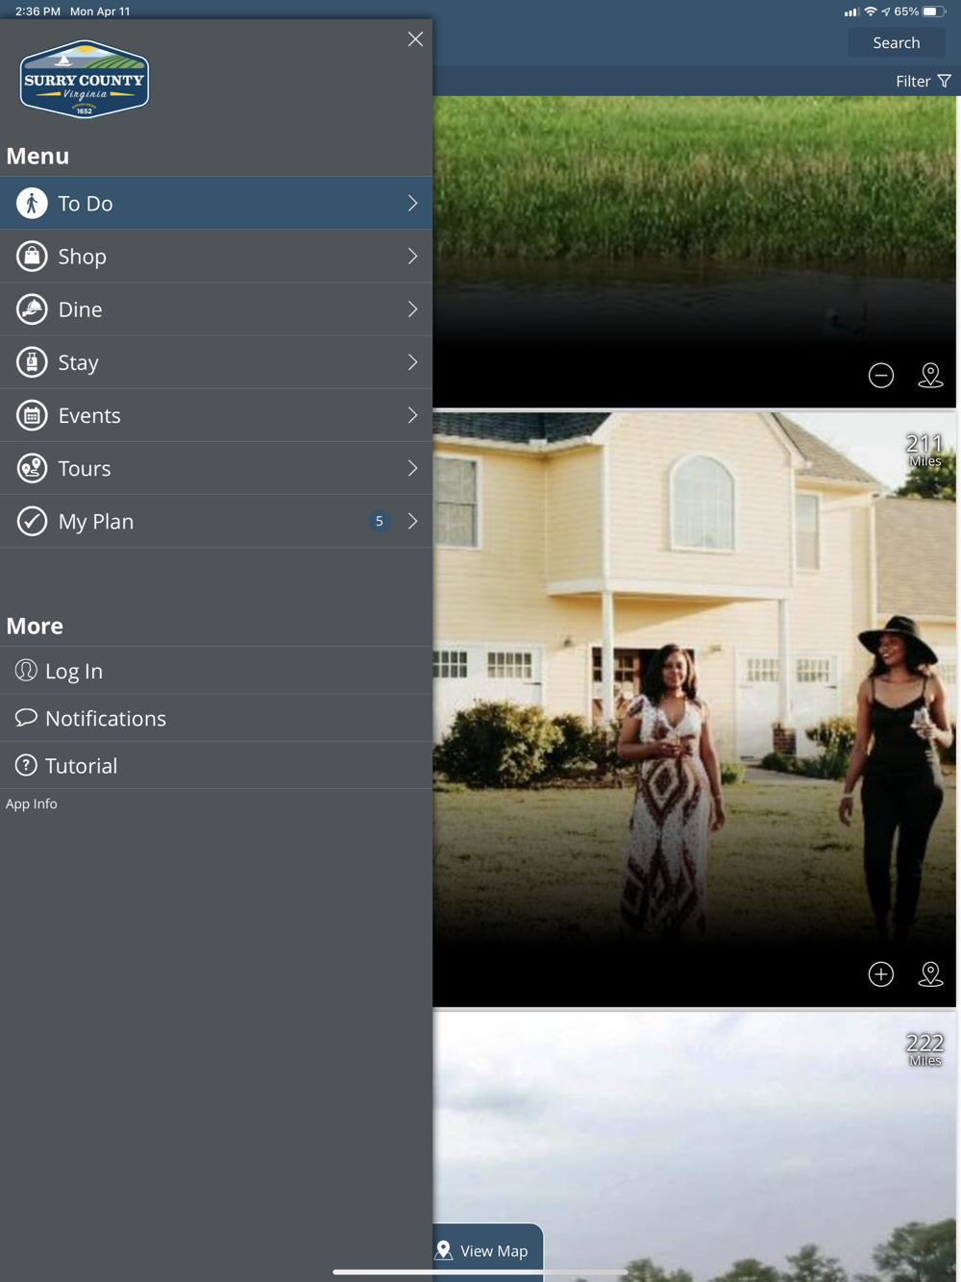Tap the View Map location pin icon
961x1282 pixels.
[444, 1250]
